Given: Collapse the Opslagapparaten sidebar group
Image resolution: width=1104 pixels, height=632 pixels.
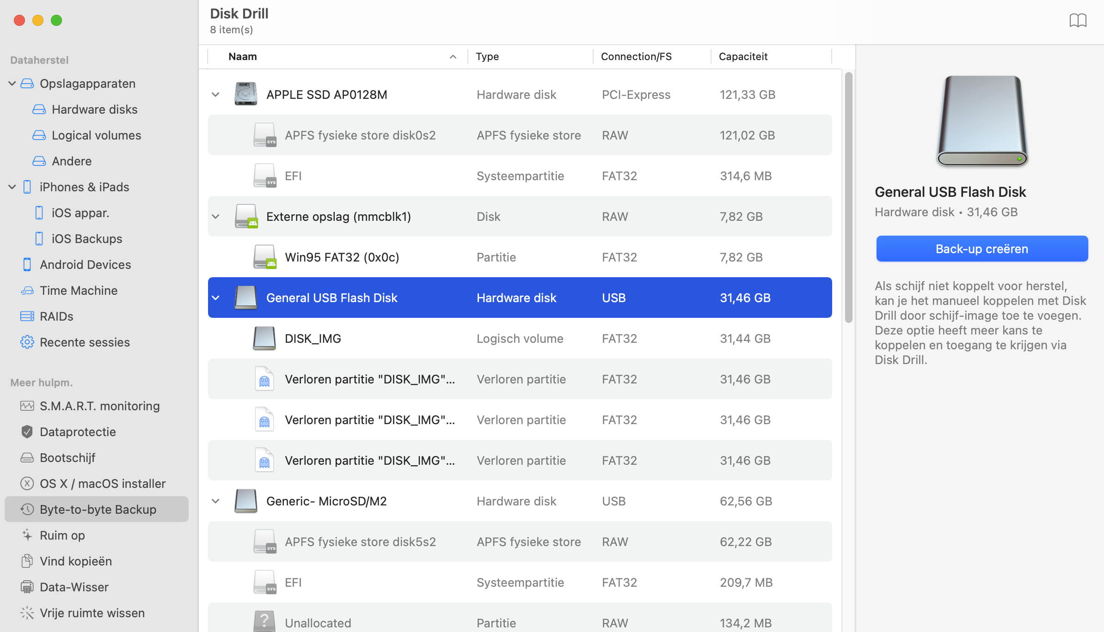Looking at the screenshot, I should 12,84.
